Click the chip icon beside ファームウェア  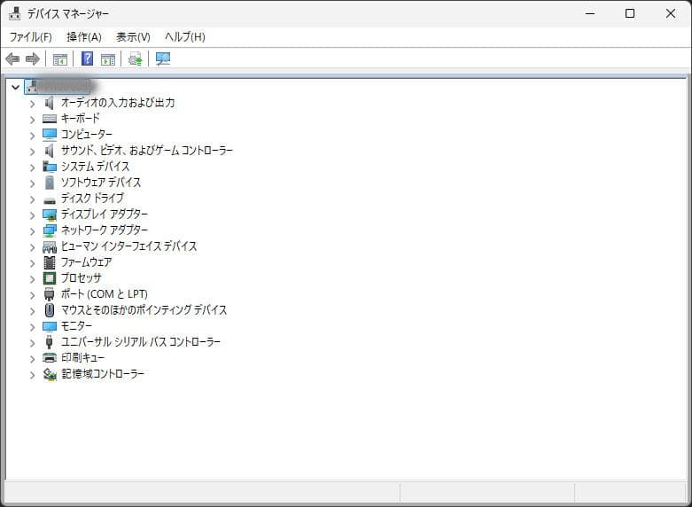coord(50,262)
